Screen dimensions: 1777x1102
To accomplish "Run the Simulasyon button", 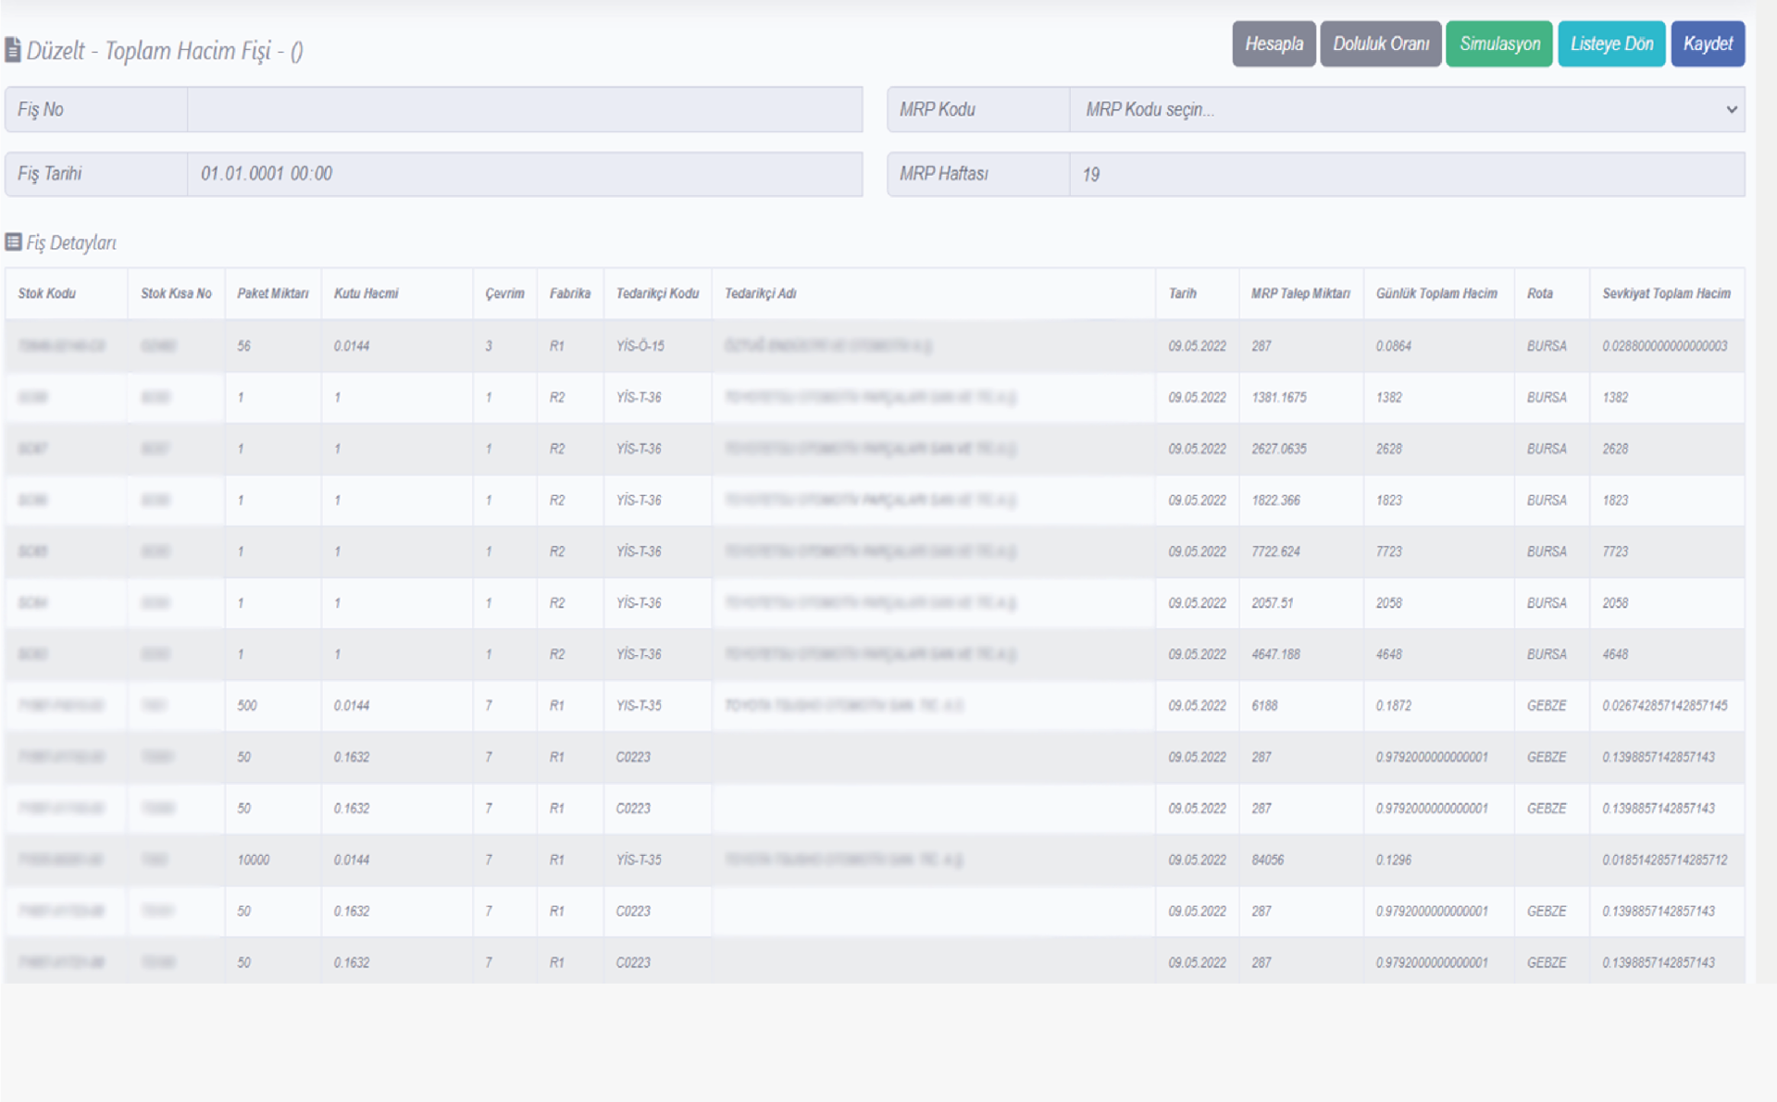I will pos(1498,43).
